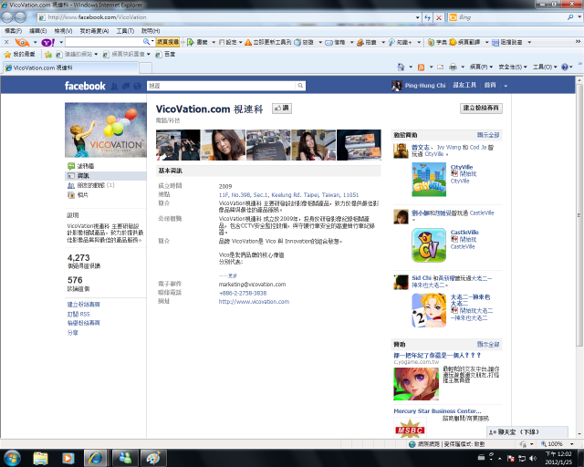The height and width of the screenshot is (467, 584).
Task: Open Windows Explorer from taskbar
Action: (40, 458)
